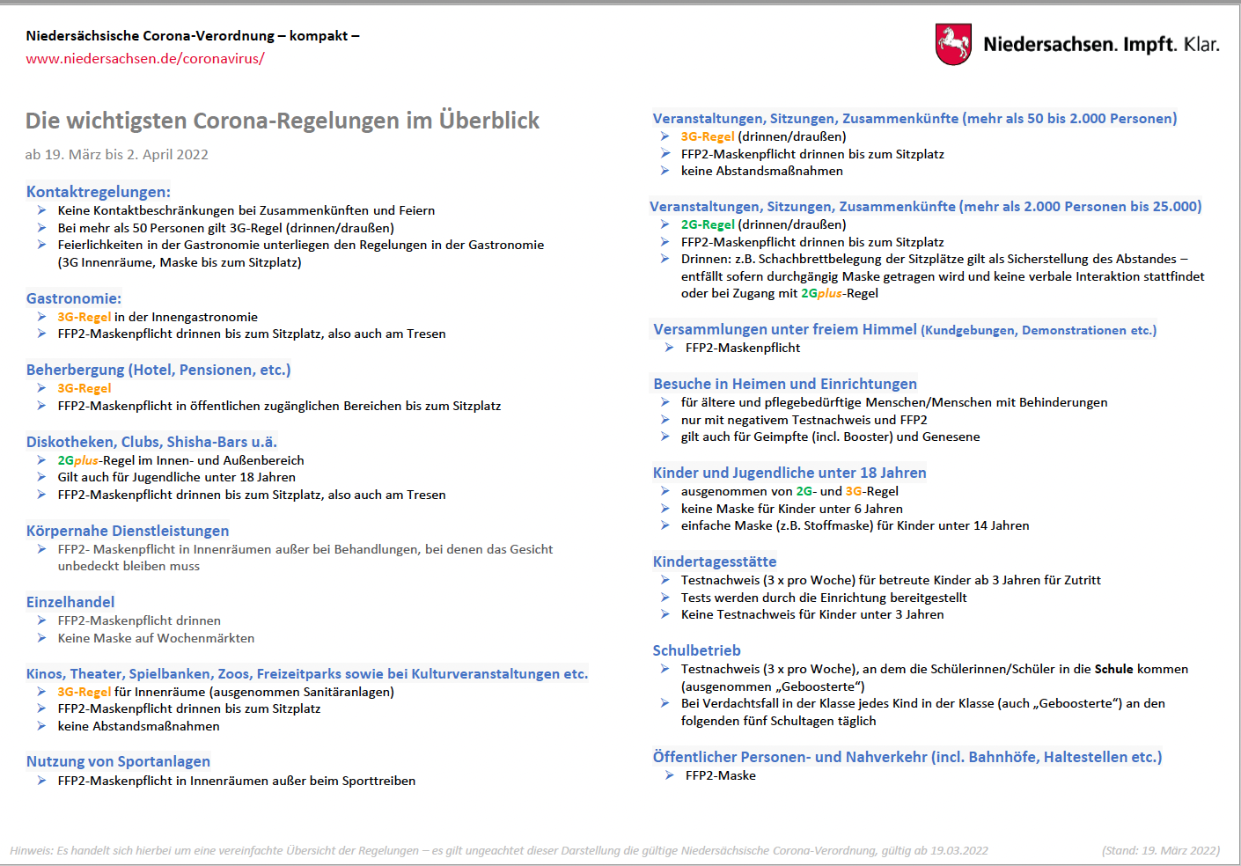This screenshot has width=1241, height=866.
Task: Click the main heading 'Die wichtigsten Corona-Regelungen im Überblick'
Action: [283, 121]
